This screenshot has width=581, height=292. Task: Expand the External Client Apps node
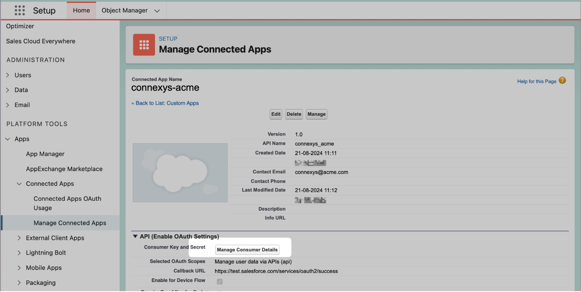point(19,238)
